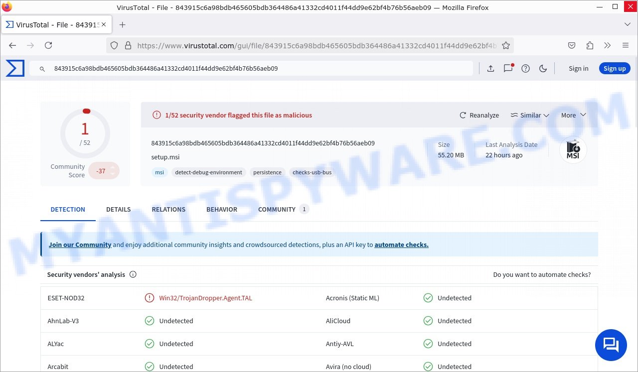Click the search magnifier icon

pos(42,69)
